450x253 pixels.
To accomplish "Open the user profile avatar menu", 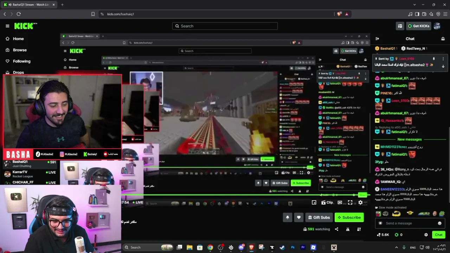I will pos(437,26).
